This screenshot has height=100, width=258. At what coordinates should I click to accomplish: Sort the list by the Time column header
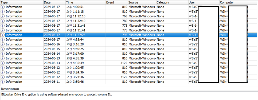[85, 2]
